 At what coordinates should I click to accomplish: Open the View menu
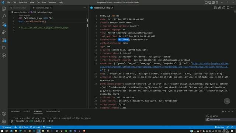(x=32, y=3)
